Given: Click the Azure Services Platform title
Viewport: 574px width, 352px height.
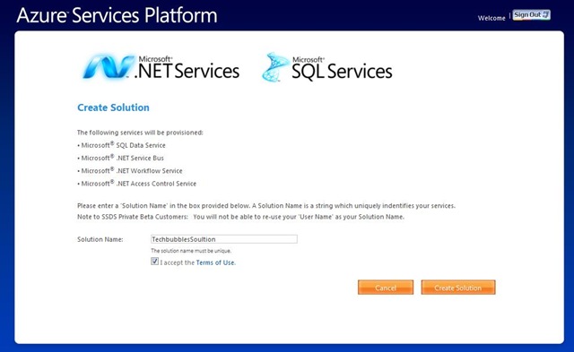Looking at the screenshot, I should [117, 15].
